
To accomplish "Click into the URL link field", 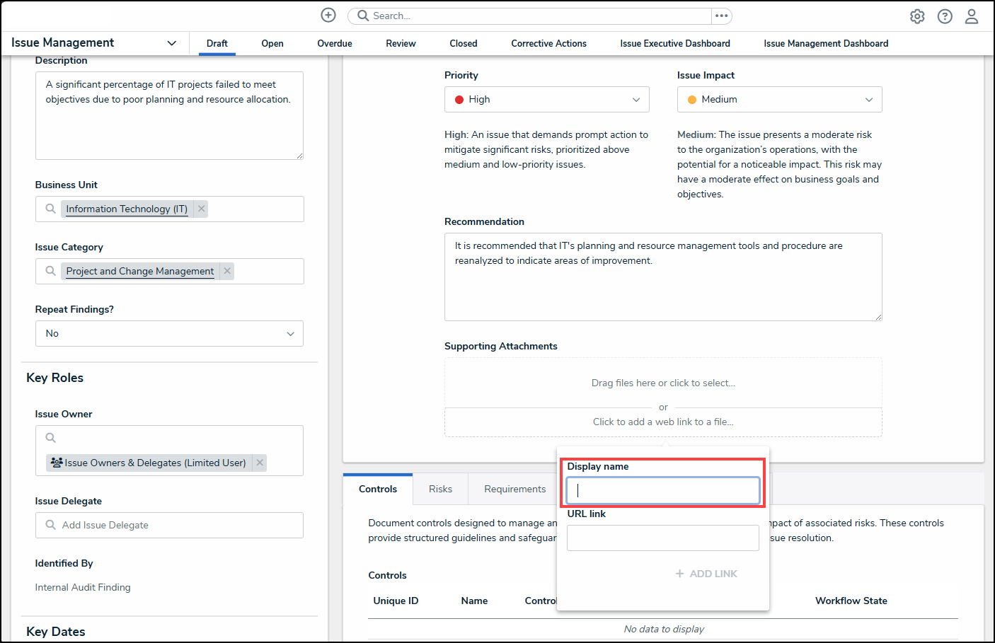I will coord(662,538).
